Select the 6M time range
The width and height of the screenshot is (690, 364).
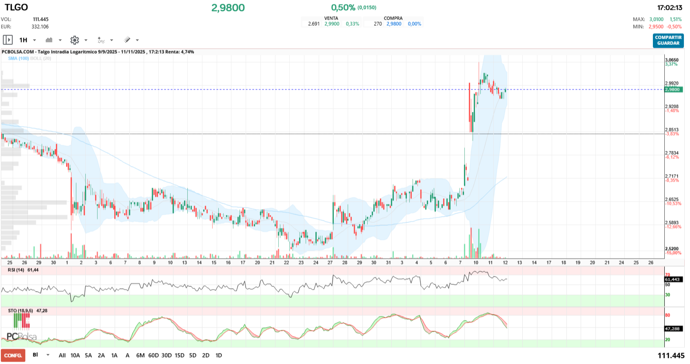coord(140,355)
